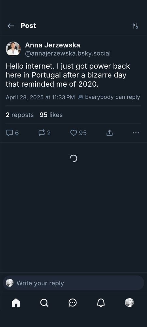Tap the reply speech bubble icon
The height and width of the screenshot is (327, 147).
[x=9, y=133]
